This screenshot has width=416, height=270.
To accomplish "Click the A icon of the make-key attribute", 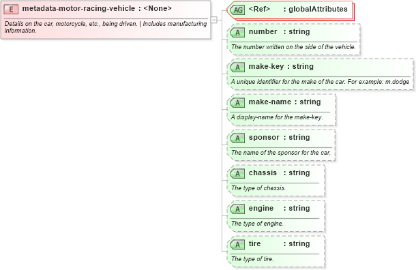I will (237, 67).
